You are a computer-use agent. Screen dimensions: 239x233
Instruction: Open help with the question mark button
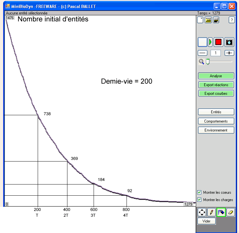pos(232,20)
